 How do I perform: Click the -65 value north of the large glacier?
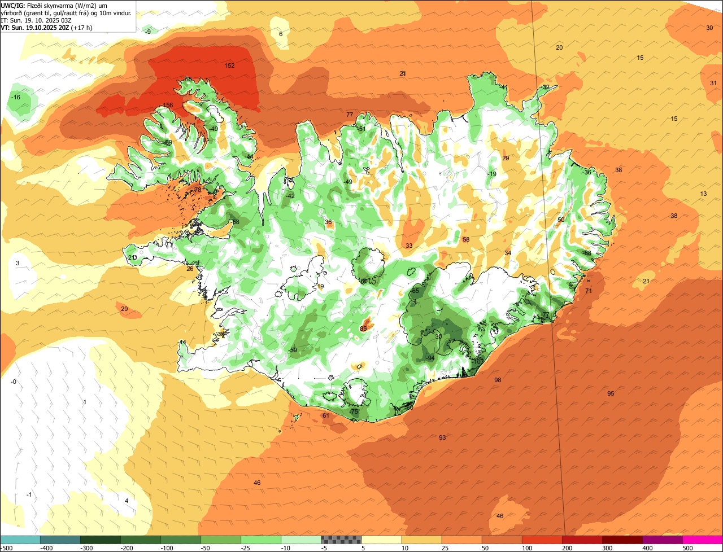click(x=415, y=291)
